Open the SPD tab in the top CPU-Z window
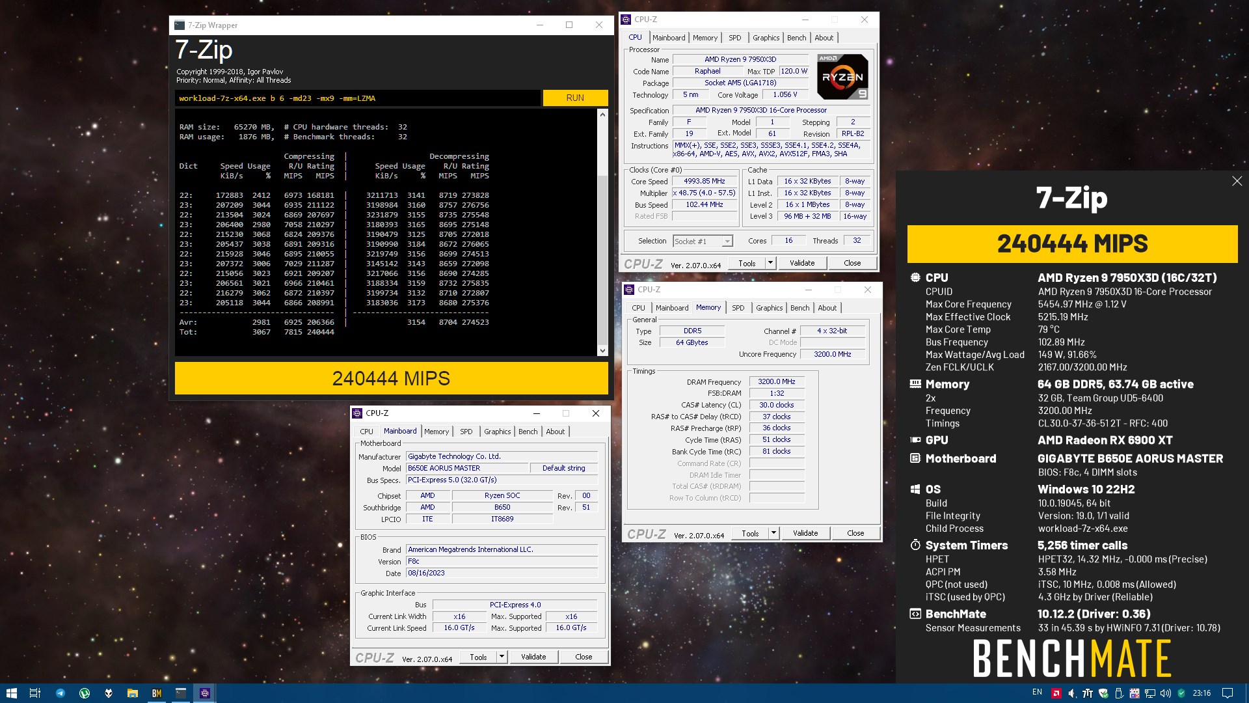Viewport: 1249px width, 703px height. pos(734,38)
